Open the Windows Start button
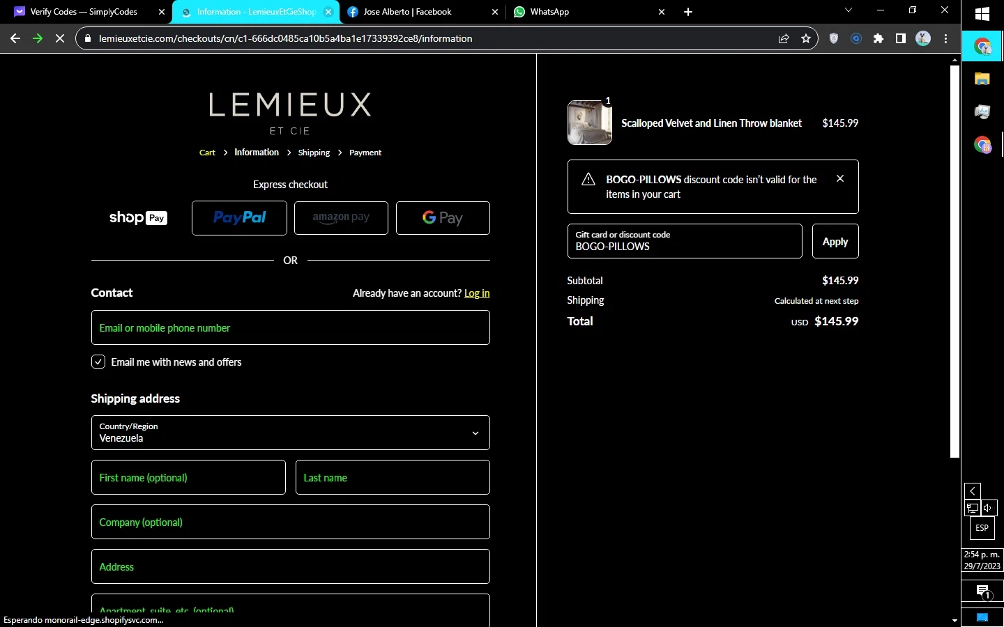Viewport: 1004px width, 627px height. (982, 15)
